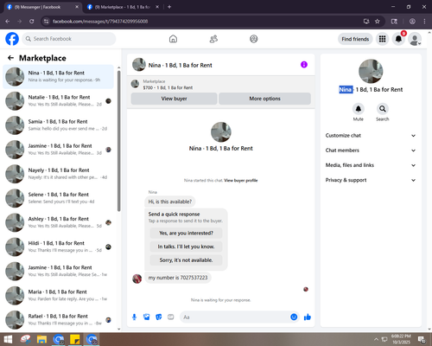This screenshot has width=432, height=346.
Task: Click Nina's large profile thumbnail in right panel
Action: tap(371, 71)
